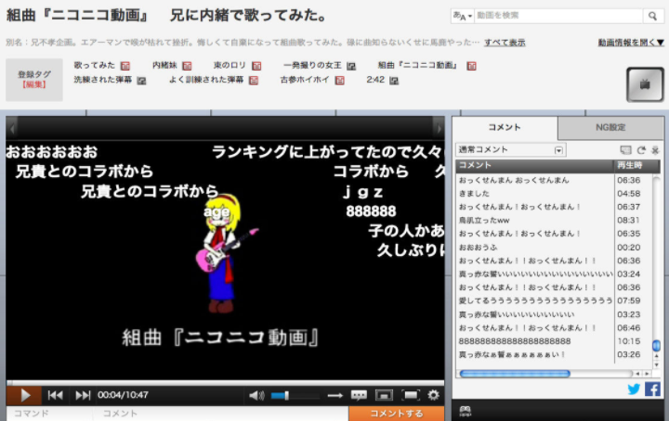
Task: Switch to the NG設定 tab
Action: point(610,127)
